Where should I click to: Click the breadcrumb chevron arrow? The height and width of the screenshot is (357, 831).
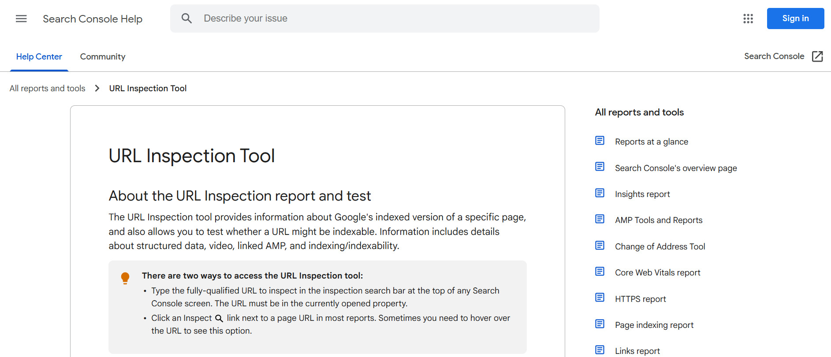97,88
